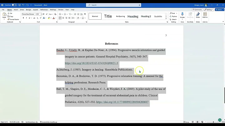The height and width of the screenshot is (126, 225).
Task: Open the font name dropdown
Action: click(x=36, y=14)
